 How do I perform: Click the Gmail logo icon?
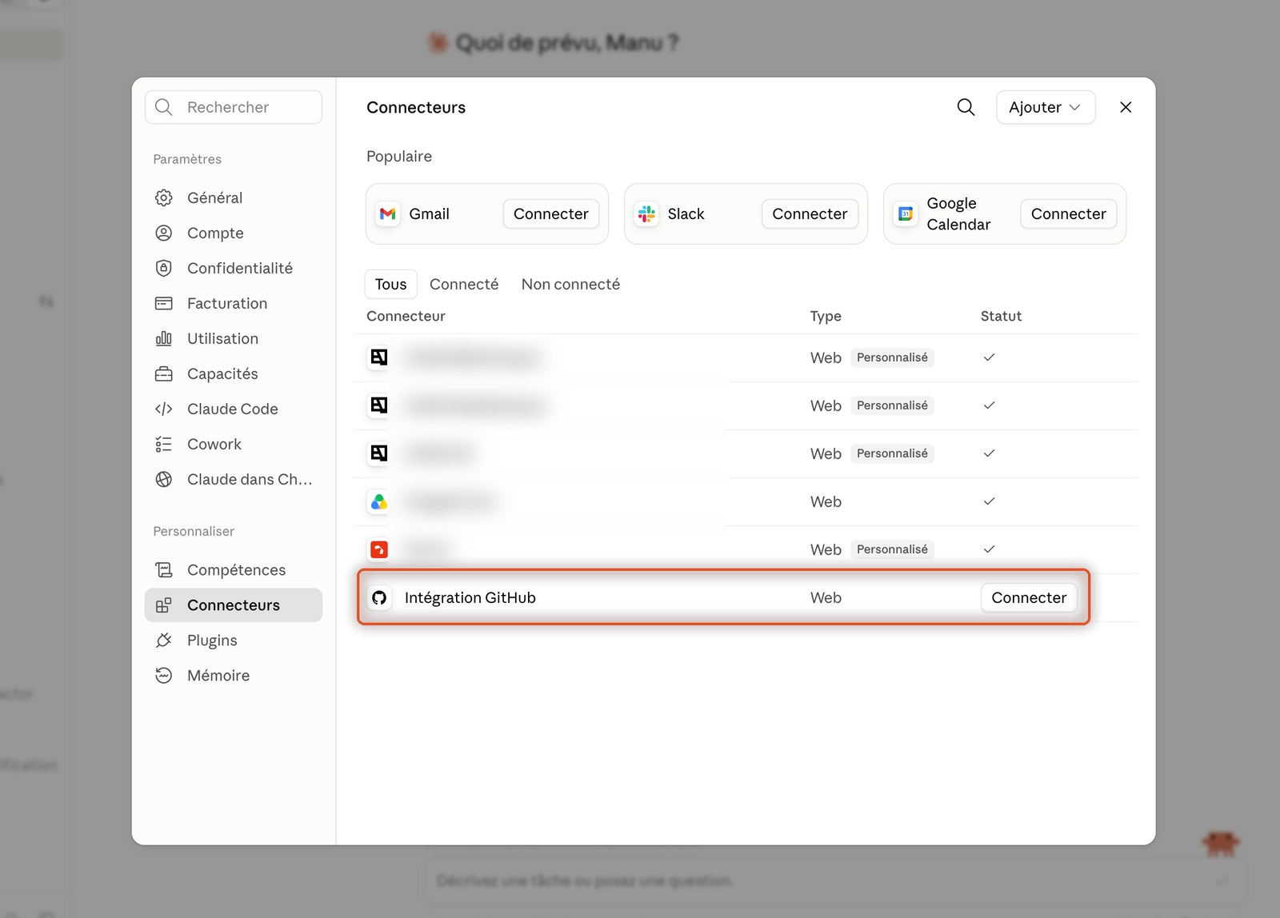[388, 214]
